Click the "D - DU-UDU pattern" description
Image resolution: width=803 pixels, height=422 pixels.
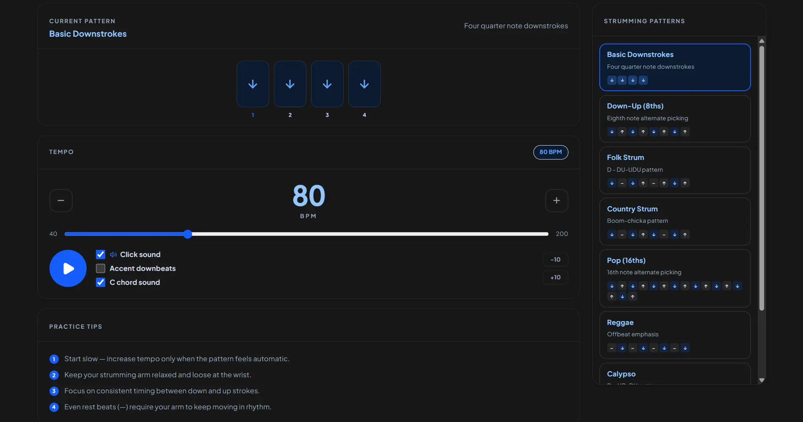point(635,170)
